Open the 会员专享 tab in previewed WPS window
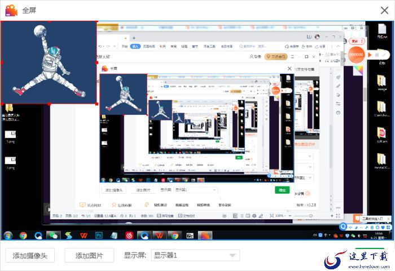Screen dimensions: 395x271 click(227, 46)
